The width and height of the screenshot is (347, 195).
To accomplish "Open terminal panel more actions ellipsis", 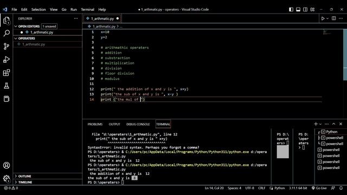I will point(326,124).
